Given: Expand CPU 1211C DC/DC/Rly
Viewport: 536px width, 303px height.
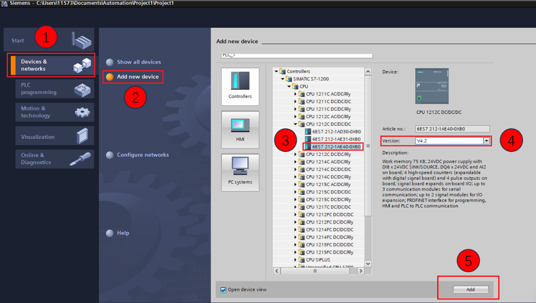Looking at the screenshot, I should click(295, 109).
